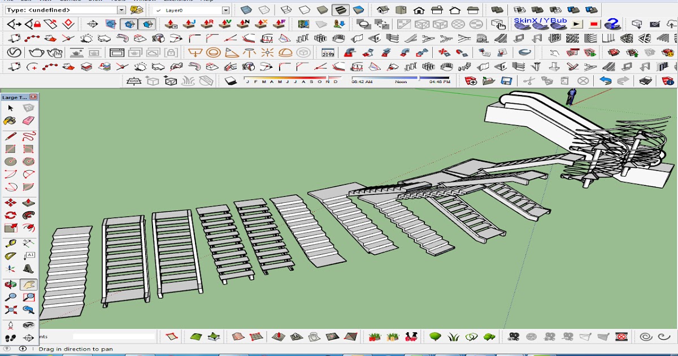This screenshot has height=356, width=678.
Task: Click the Zoom Extents tool
Action: pyautogui.click(x=10, y=310)
